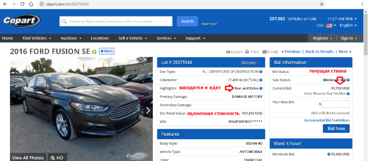Open the USA country selector dropdown
Image resolution: width=368 pixels, height=161 pixels.
click(x=326, y=25)
